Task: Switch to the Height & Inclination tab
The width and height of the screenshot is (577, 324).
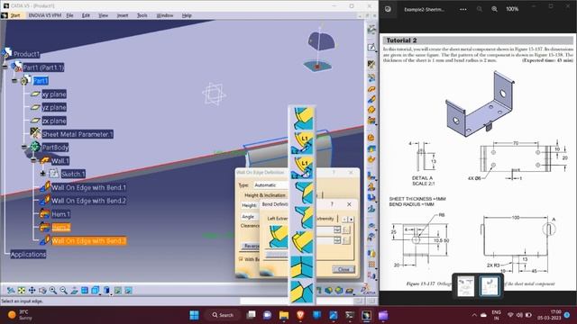Action: [x=264, y=195]
